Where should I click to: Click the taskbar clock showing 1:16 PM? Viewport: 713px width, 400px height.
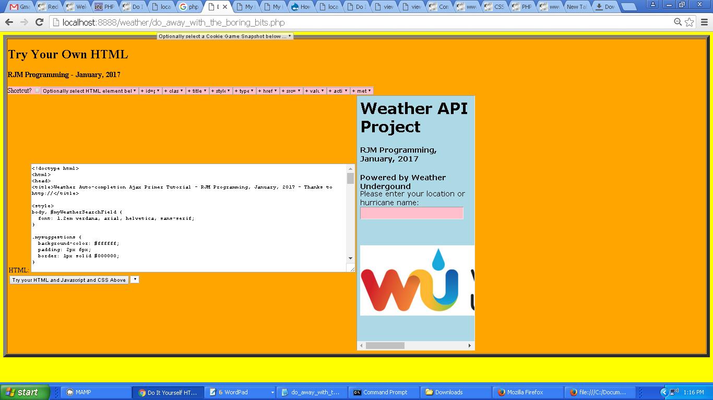tap(693, 392)
